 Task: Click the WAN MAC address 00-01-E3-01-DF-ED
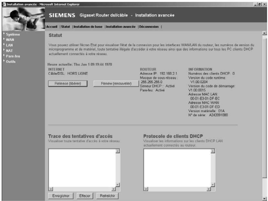coord(205,107)
